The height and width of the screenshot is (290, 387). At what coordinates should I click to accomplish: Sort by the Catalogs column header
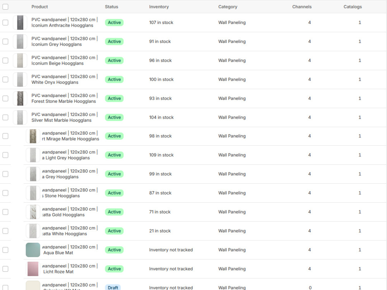(353, 7)
